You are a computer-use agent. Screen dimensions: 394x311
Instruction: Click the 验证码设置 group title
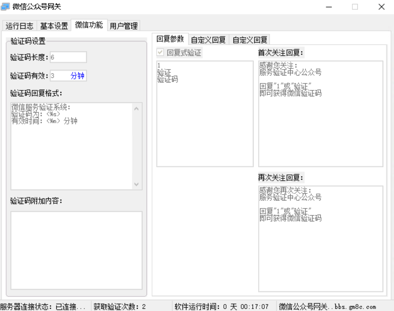pos(28,41)
